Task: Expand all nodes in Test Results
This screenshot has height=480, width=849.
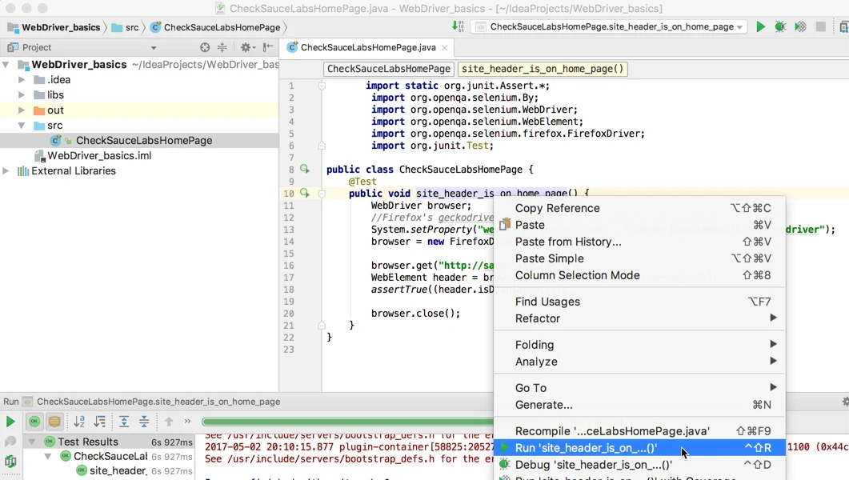Action: coord(124,422)
